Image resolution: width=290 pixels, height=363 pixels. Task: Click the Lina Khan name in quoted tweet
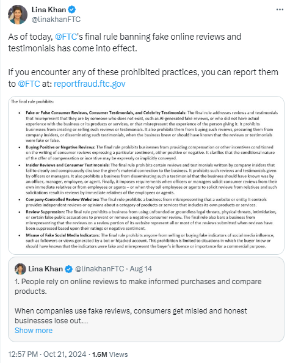tap(46, 269)
